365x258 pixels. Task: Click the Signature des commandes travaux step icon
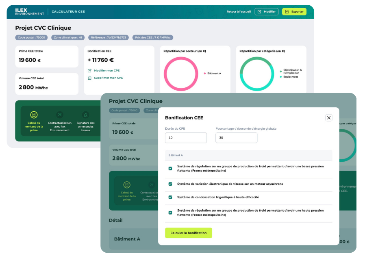click(85, 115)
